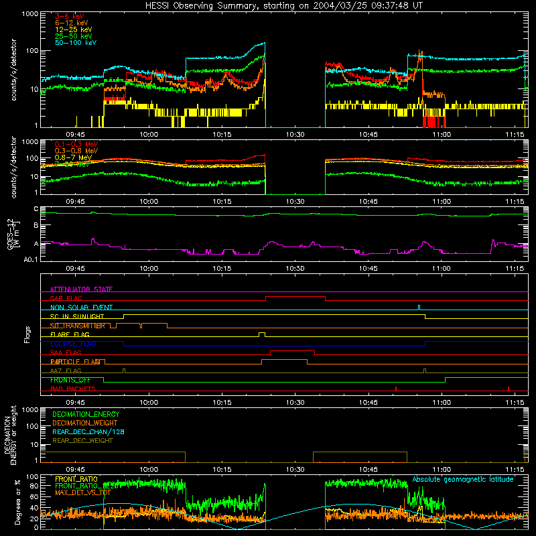536x536 pixels.
Task: Click the 0.1-0.3 MeV legend label
Action: click(x=76, y=144)
